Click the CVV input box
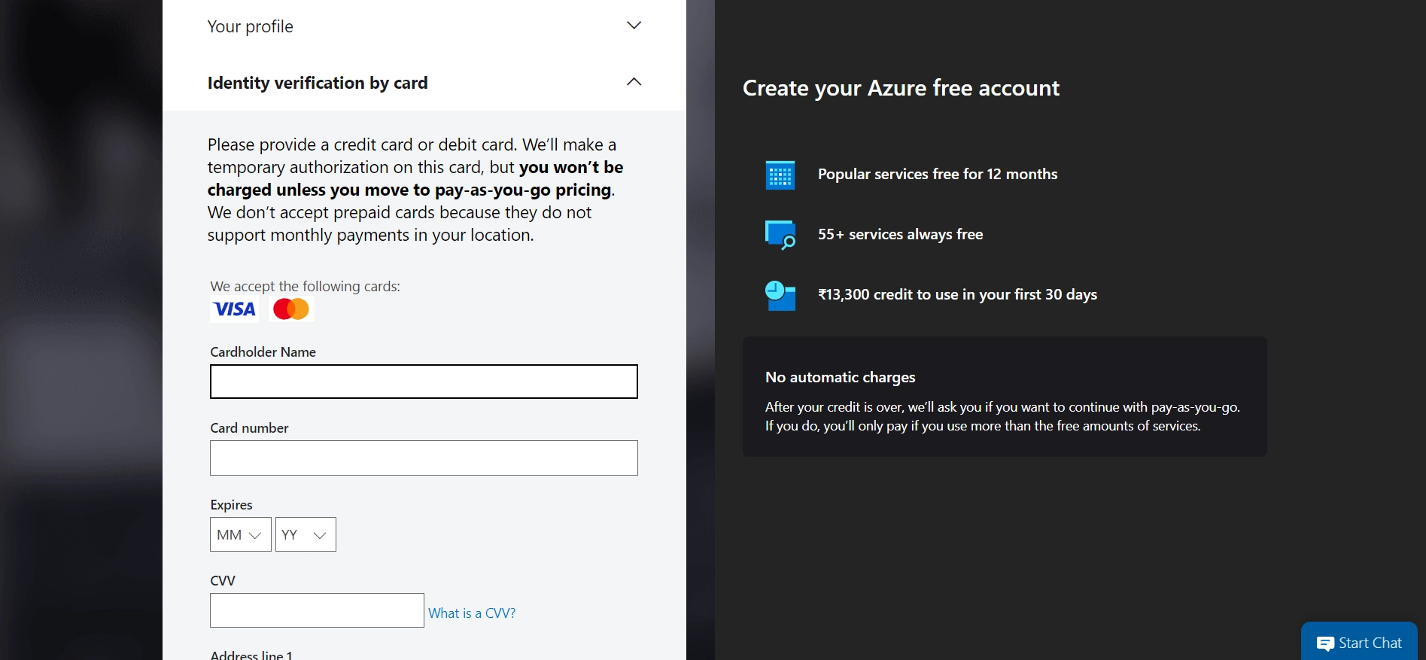The width and height of the screenshot is (1426, 660). pyautogui.click(x=317, y=610)
